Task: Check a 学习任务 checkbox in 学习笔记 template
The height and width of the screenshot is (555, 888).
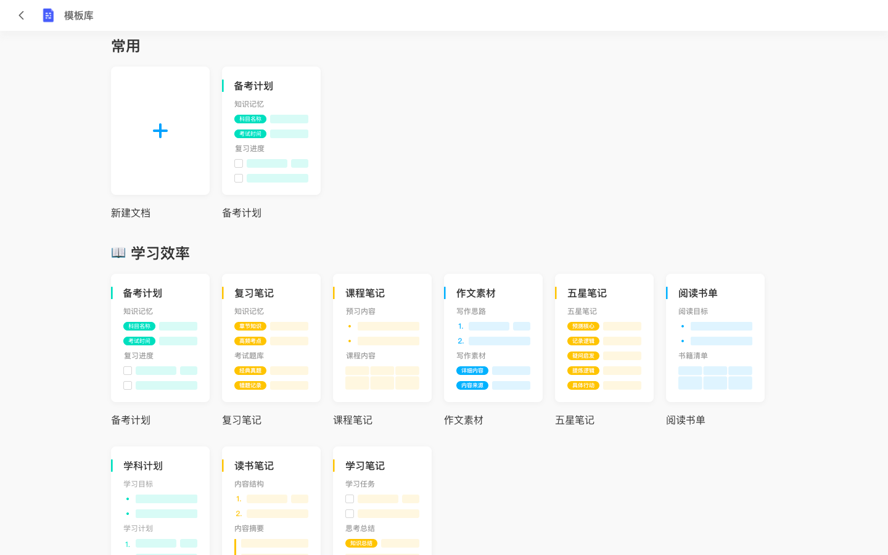Action: pyautogui.click(x=350, y=498)
